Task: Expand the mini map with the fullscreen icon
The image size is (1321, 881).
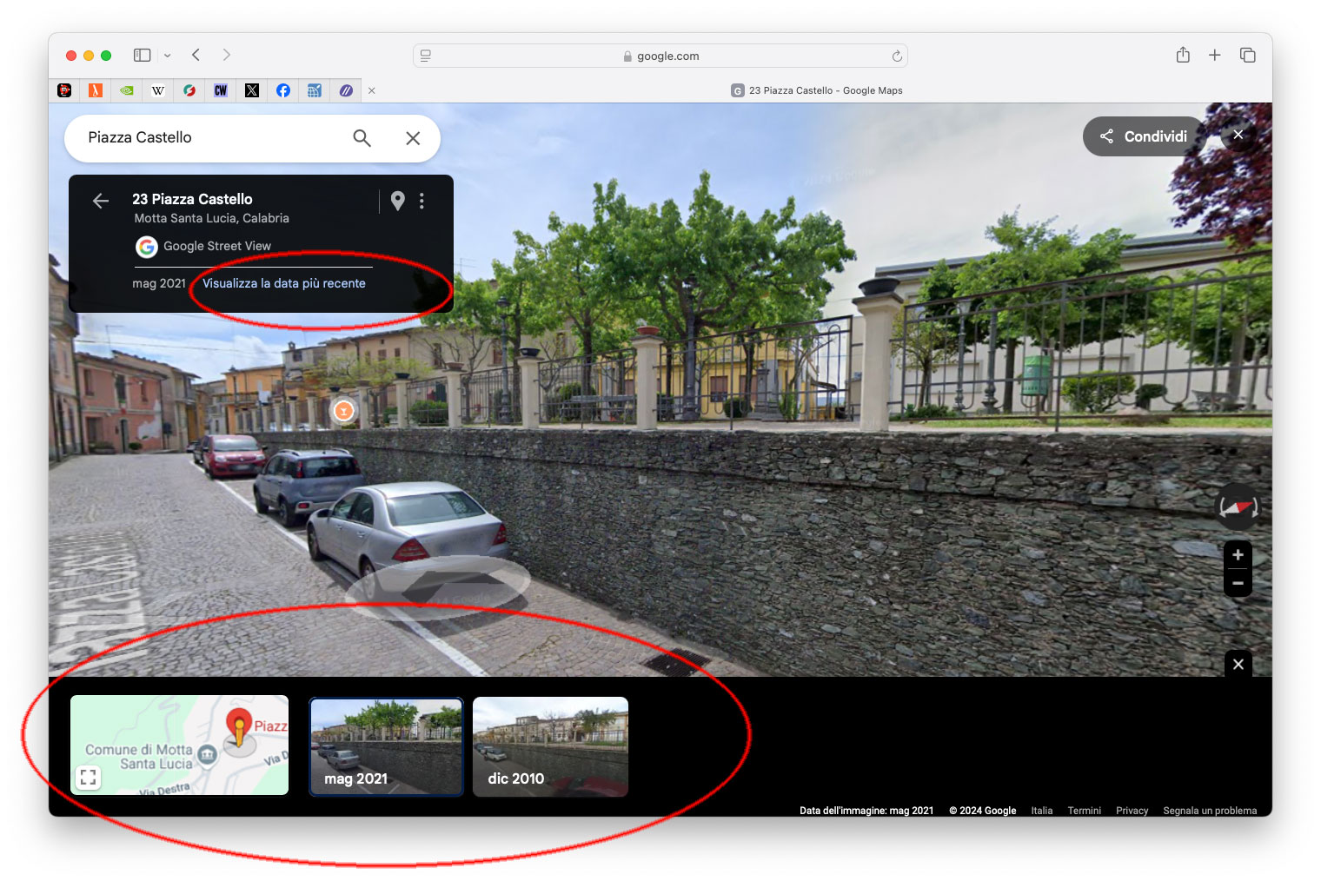Action: pos(88,778)
